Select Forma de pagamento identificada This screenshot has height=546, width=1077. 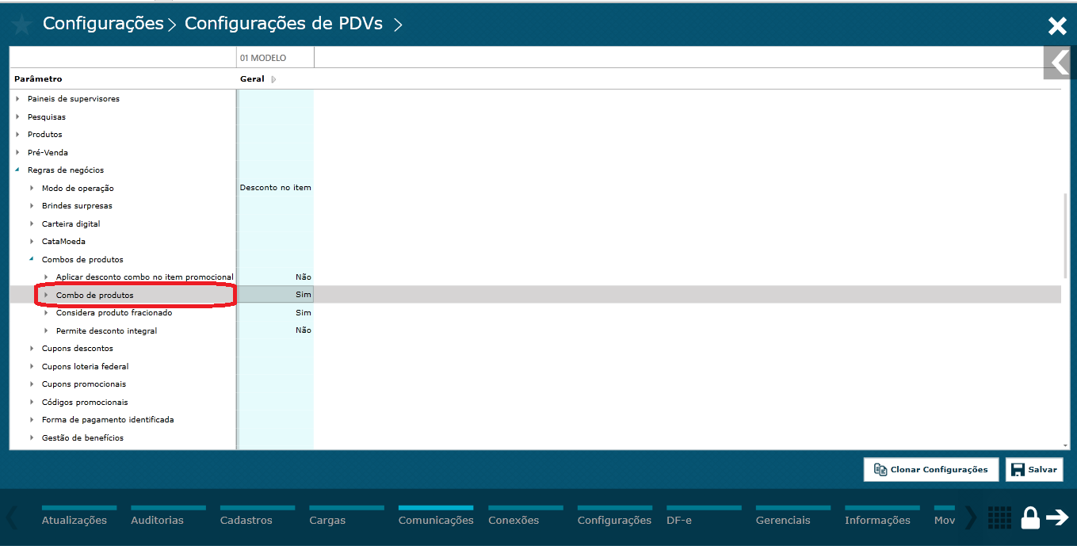pos(108,420)
